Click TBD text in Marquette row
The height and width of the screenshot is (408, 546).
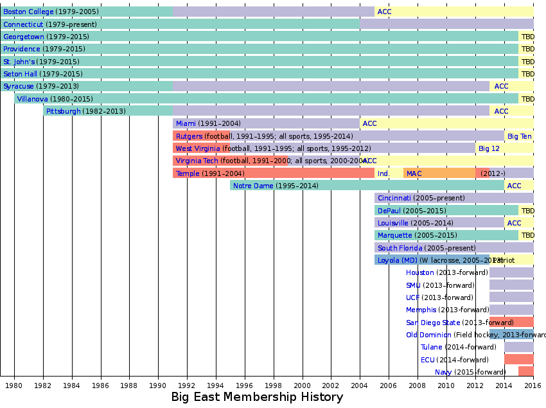pos(527,235)
